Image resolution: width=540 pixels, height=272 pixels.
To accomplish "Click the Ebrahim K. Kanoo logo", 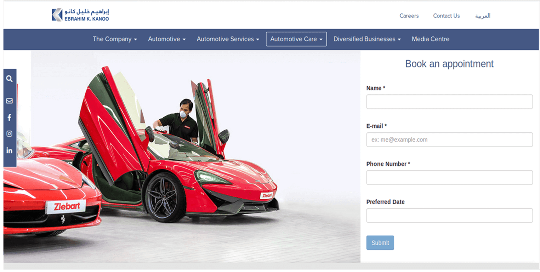I will coord(80,15).
